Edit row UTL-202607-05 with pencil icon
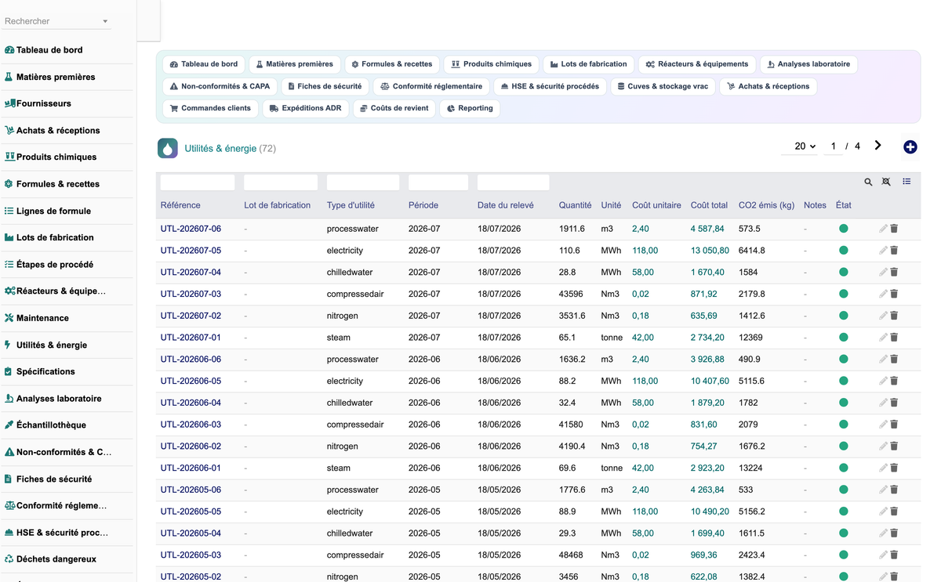The width and height of the screenshot is (941, 582). coord(883,251)
